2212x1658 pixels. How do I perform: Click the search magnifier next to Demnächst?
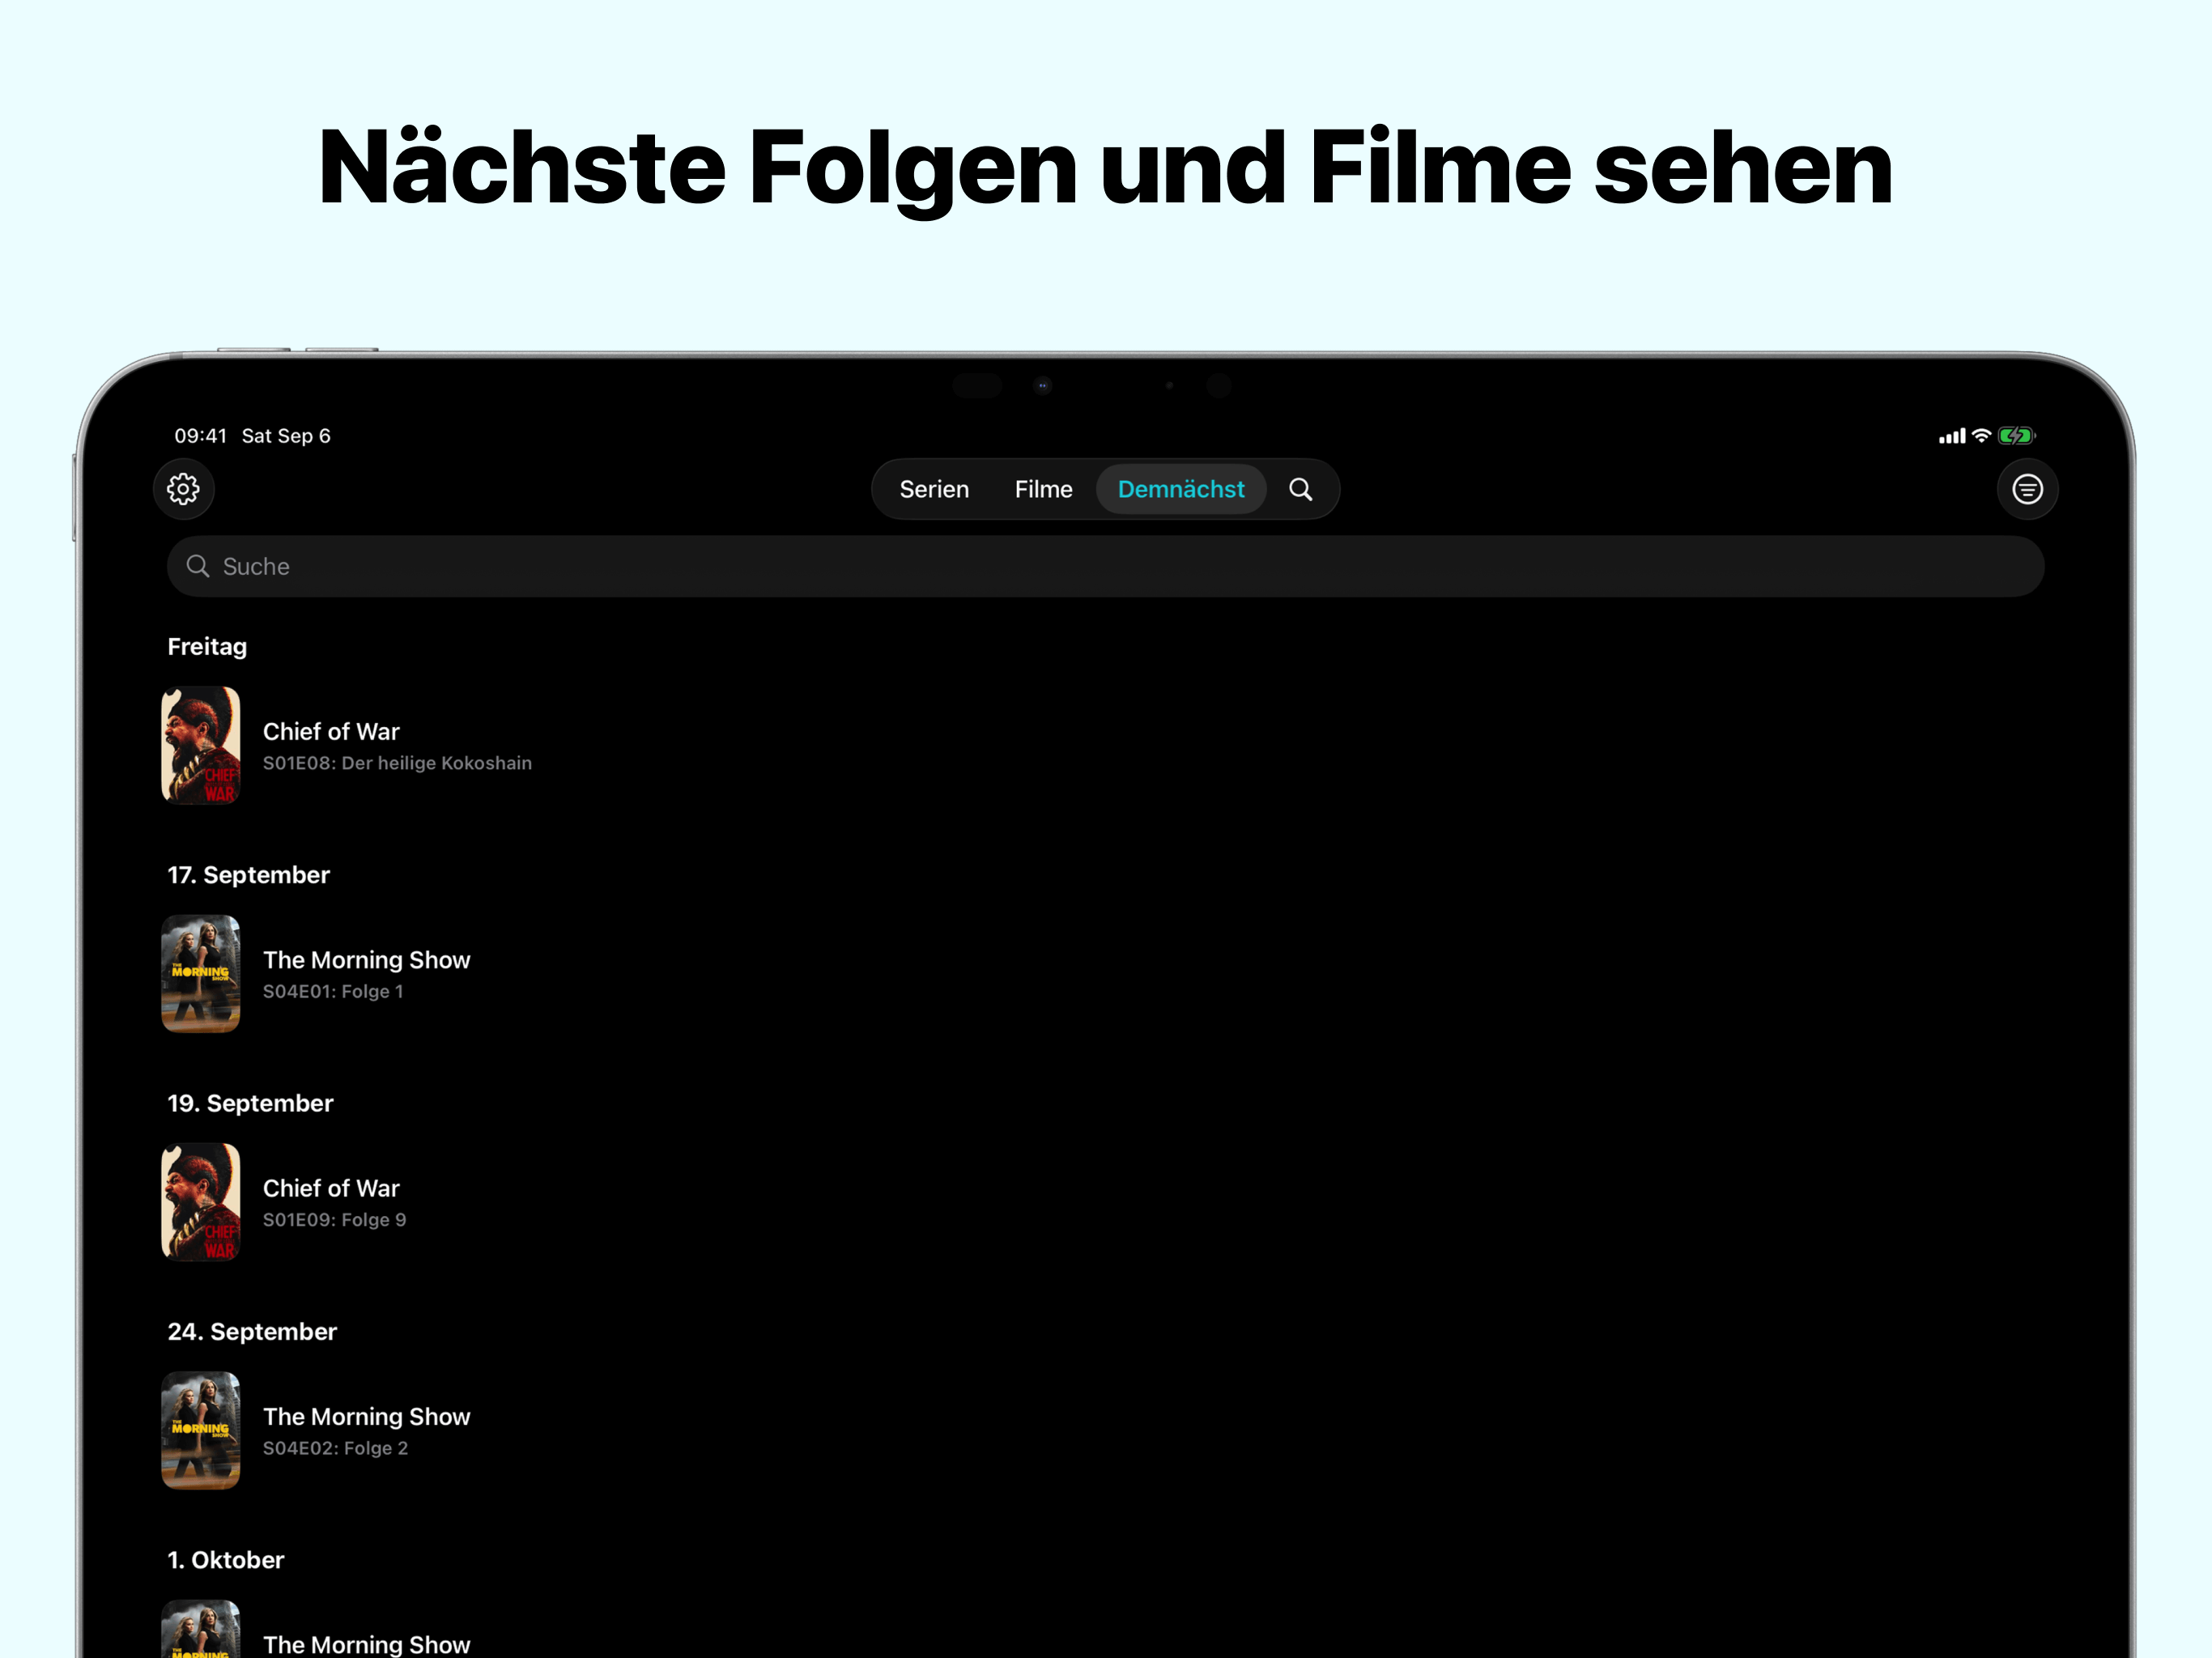click(1301, 489)
